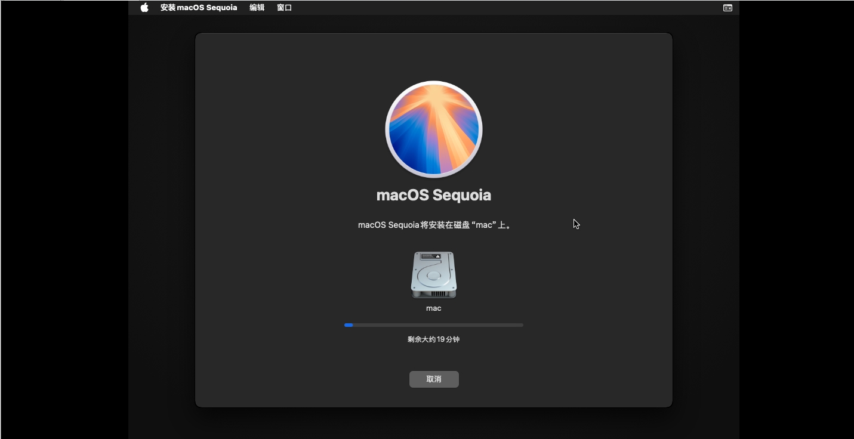Click the 剩余大约 19 分钟 status text
This screenshot has width=854, height=439.
tap(434, 339)
